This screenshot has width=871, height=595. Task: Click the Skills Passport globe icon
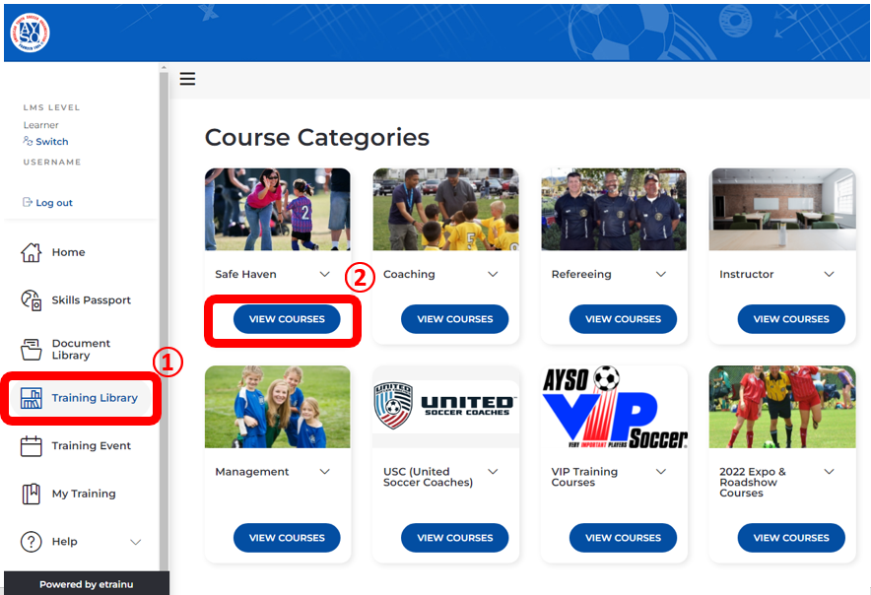point(32,300)
